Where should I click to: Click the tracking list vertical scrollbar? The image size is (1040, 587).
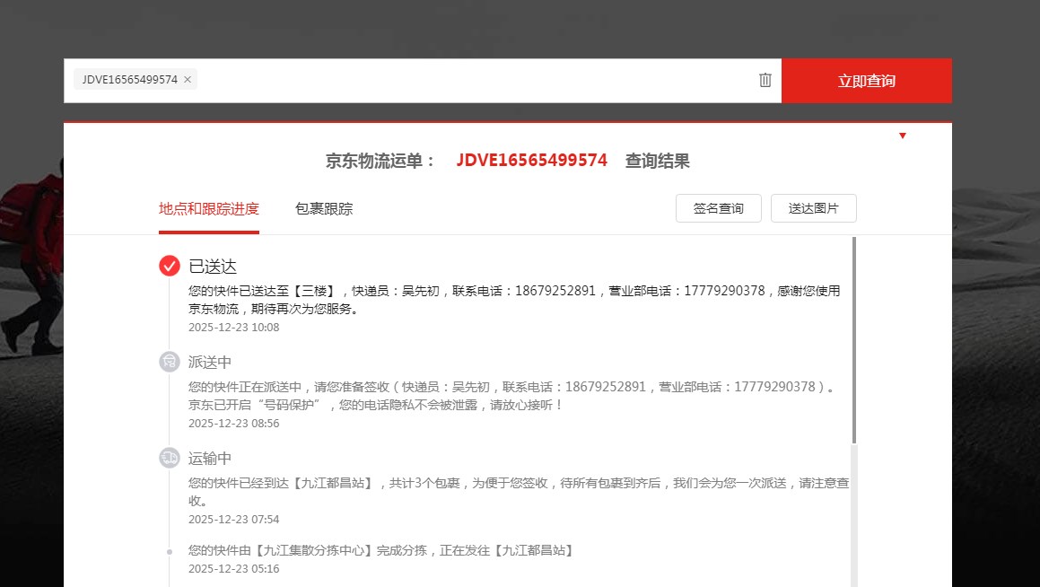(853, 341)
